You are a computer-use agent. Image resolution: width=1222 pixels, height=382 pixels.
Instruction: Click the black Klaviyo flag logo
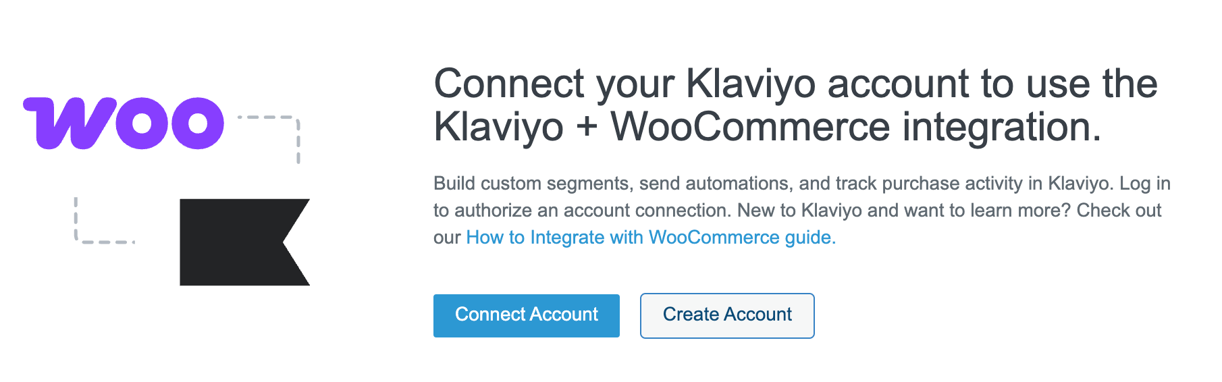point(244,242)
